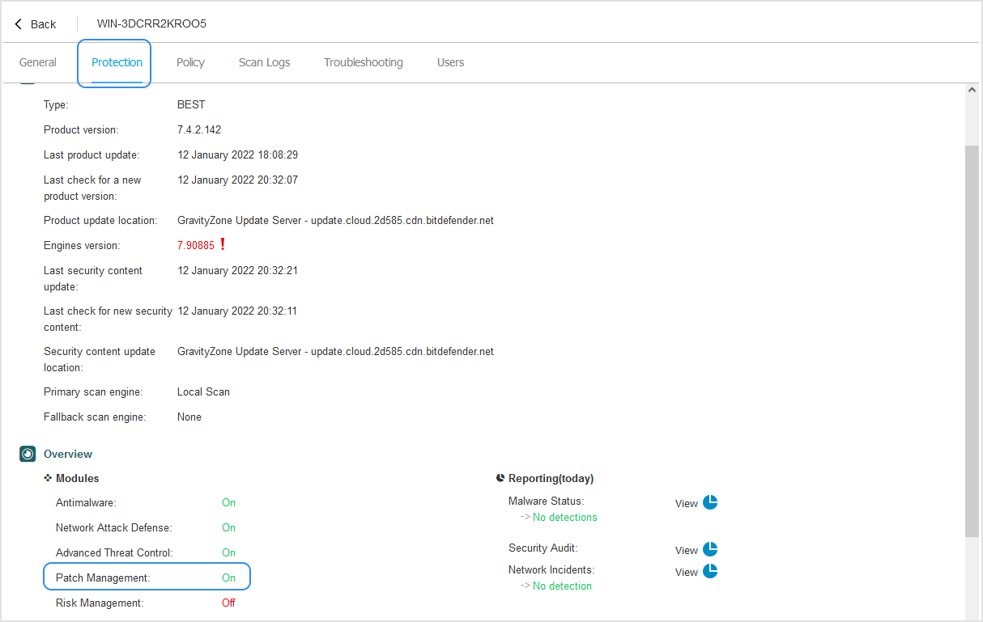Click the Back button
This screenshot has width=983, height=622.
tap(36, 23)
